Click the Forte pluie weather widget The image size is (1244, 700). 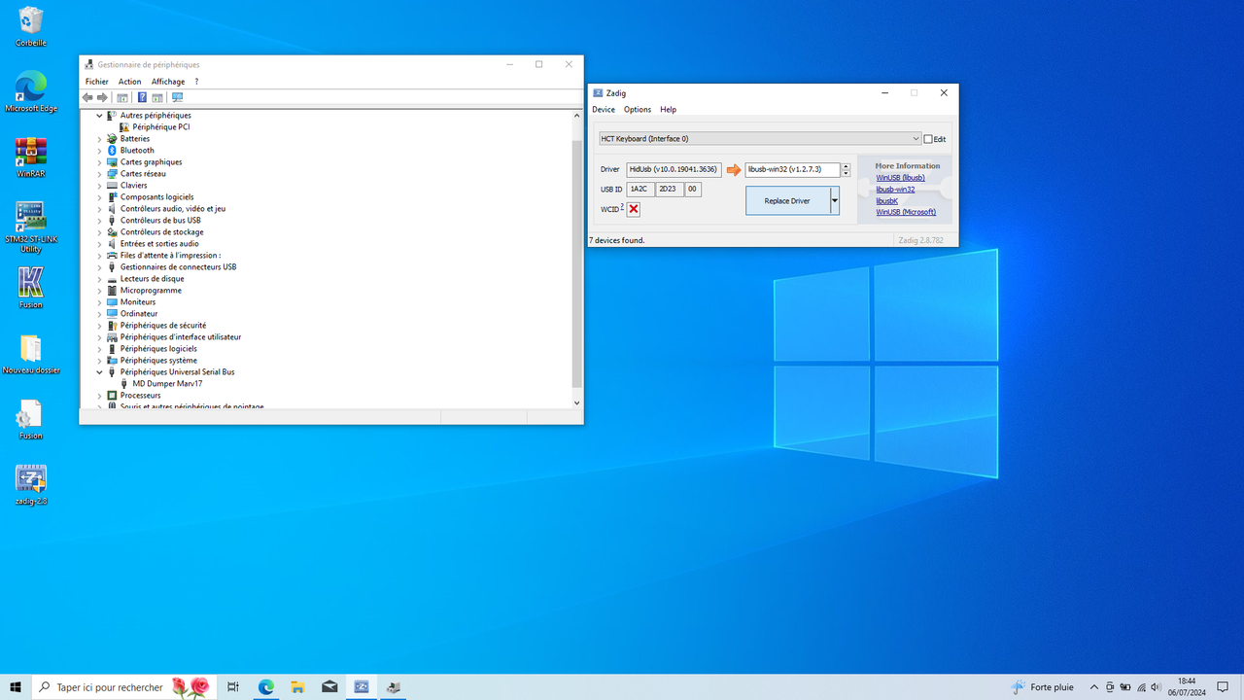click(x=1043, y=687)
